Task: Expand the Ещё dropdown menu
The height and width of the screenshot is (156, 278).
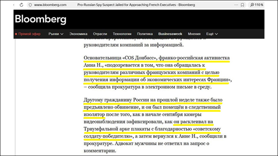Action: [x=212, y=34]
